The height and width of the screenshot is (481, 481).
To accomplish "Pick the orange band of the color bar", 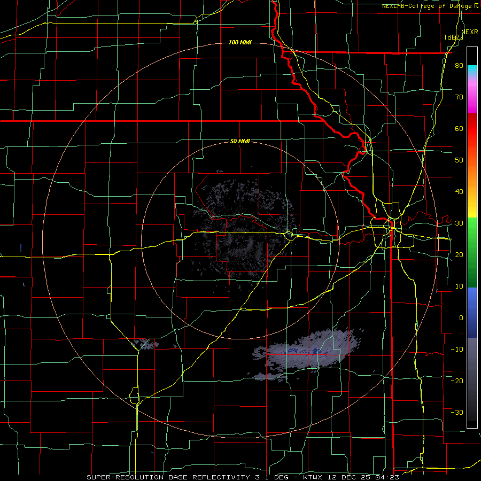I will click(x=472, y=172).
